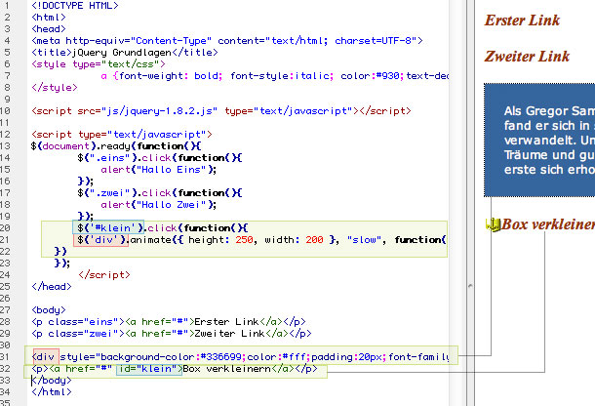
Task: Click the highlighted '<div' tag on line 31
Action: tap(46, 356)
